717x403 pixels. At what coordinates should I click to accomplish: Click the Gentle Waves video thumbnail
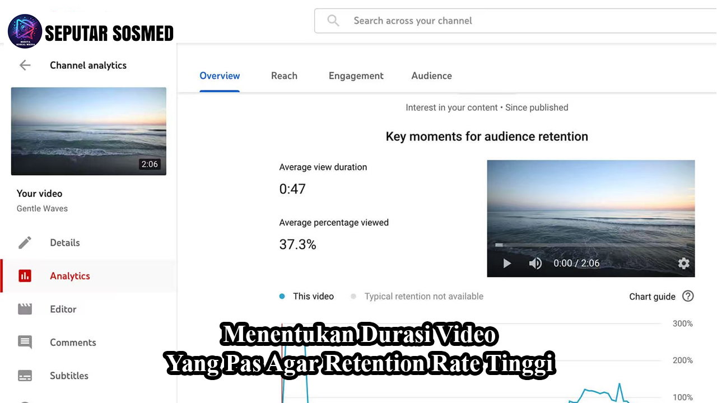point(88,131)
